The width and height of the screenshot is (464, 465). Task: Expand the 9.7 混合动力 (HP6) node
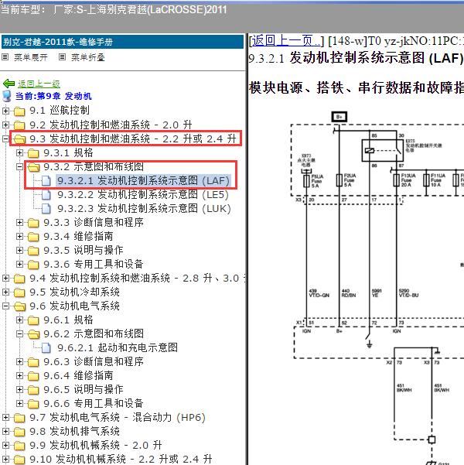click(5, 418)
